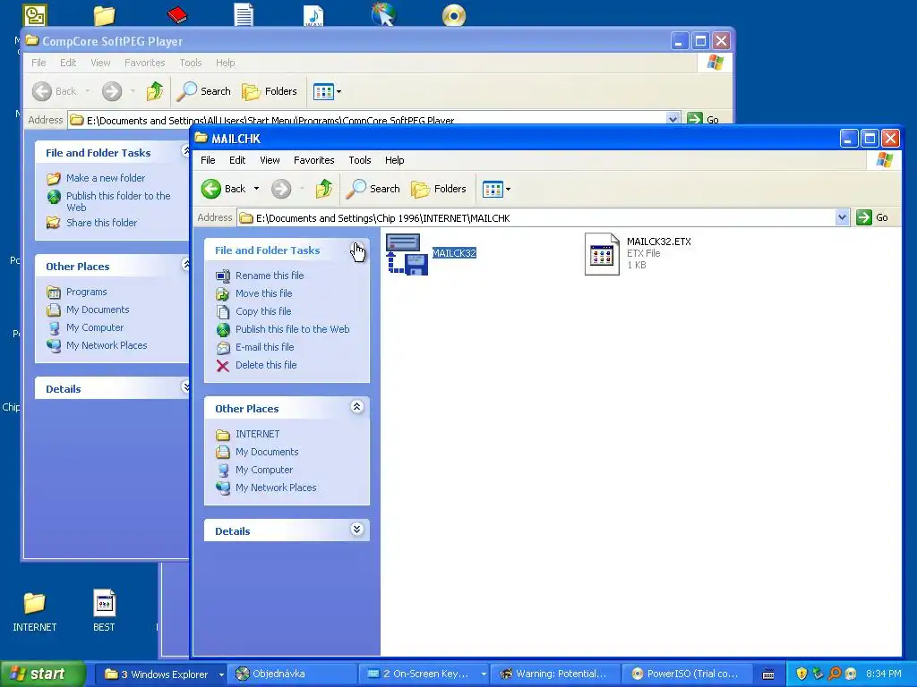This screenshot has height=687, width=917.
Task: Open File menu in CompCore window
Action: [x=39, y=63]
